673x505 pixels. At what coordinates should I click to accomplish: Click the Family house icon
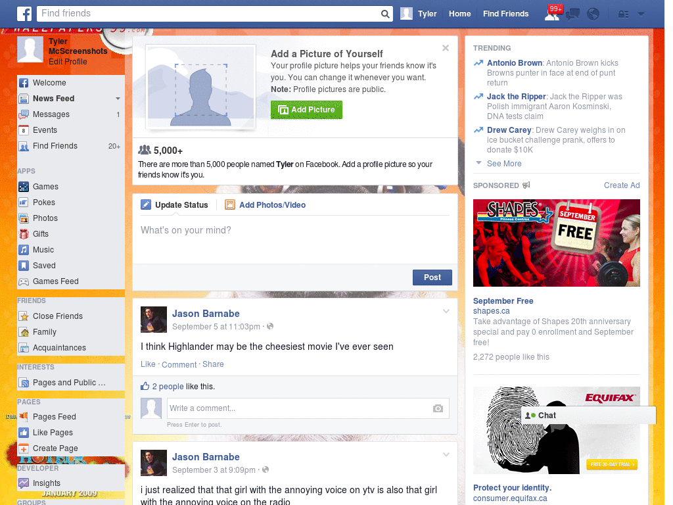click(x=24, y=332)
